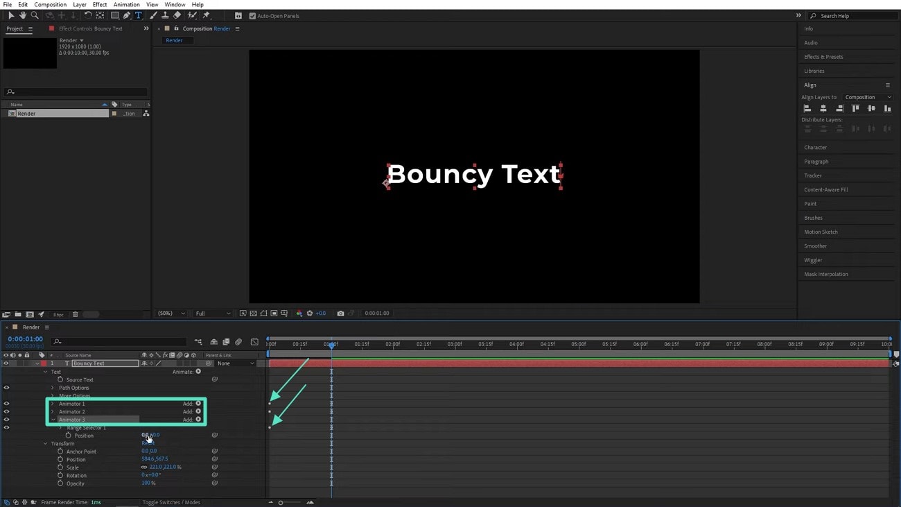Screen dimensions: 901x507
Task: Click the shy layers icon in timeline
Action: point(213,342)
